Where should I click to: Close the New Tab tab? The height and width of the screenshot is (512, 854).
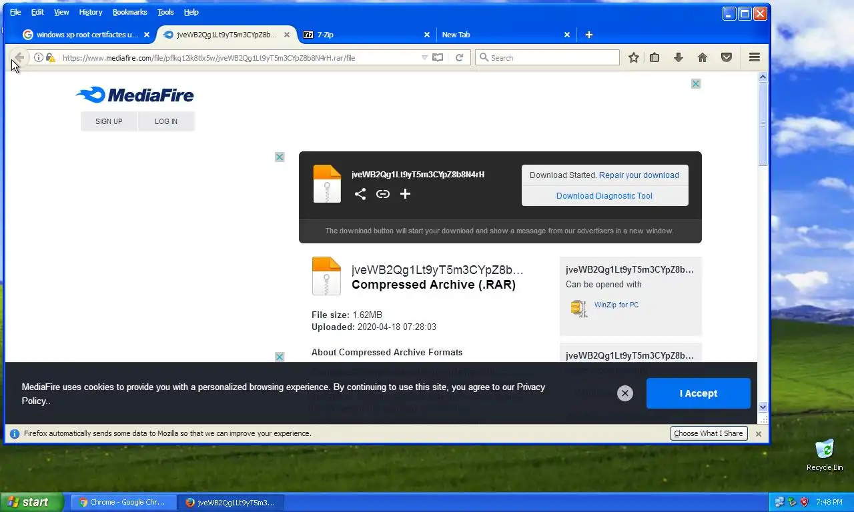[567, 35]
